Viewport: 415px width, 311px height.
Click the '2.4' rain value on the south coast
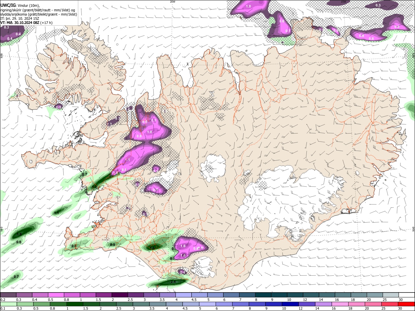173,282
